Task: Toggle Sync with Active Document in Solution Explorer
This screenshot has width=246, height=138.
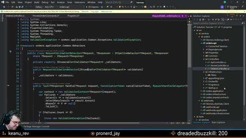Action: point(223,20)
